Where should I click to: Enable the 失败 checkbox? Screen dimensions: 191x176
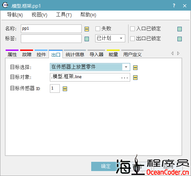click(98, 29)
